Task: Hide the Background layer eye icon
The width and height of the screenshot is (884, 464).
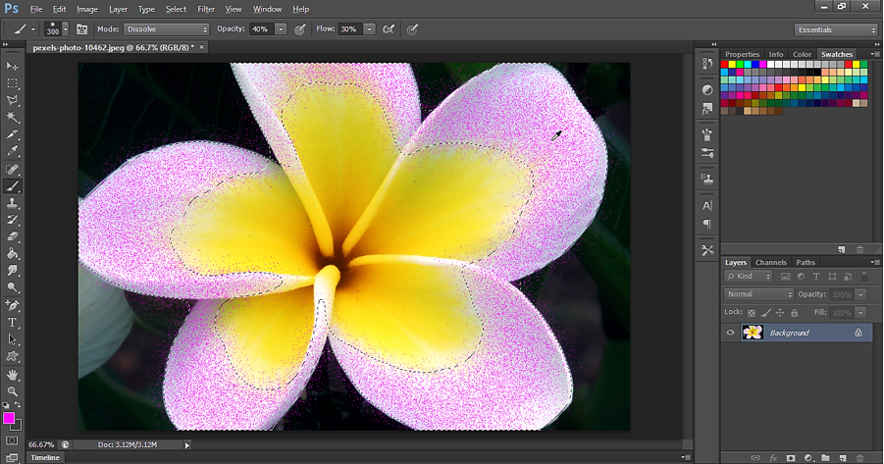Action: 730,333
